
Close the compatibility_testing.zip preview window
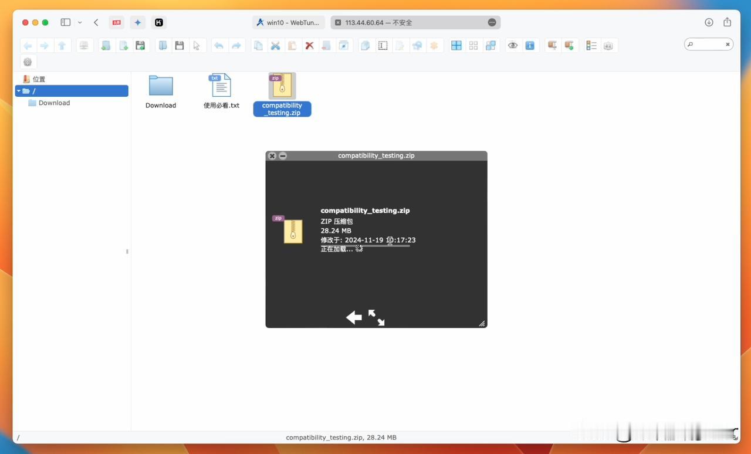coord(272,156)
